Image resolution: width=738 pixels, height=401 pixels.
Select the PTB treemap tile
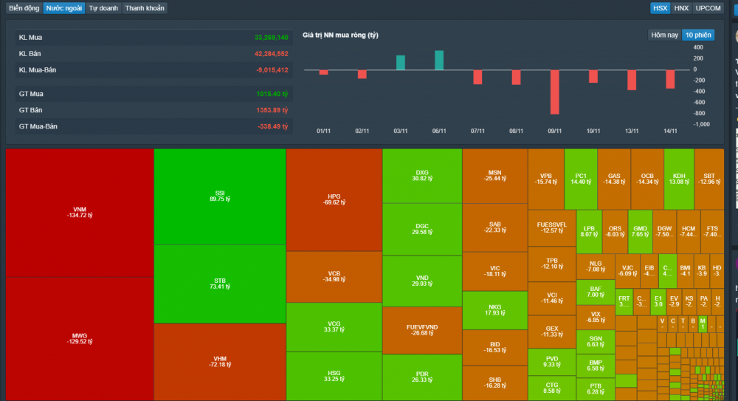(596, 389)
